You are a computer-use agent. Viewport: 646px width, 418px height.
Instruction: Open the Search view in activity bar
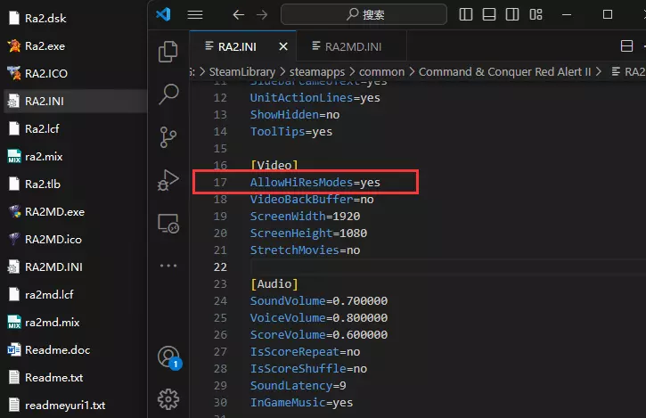pyautogui.click(x=168, y=94)
